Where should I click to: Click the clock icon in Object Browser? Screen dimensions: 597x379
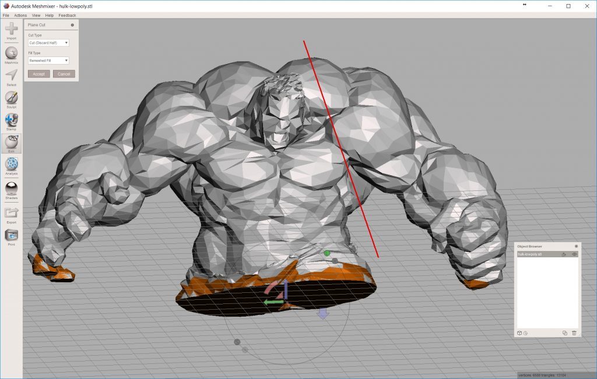click(525, 334)
